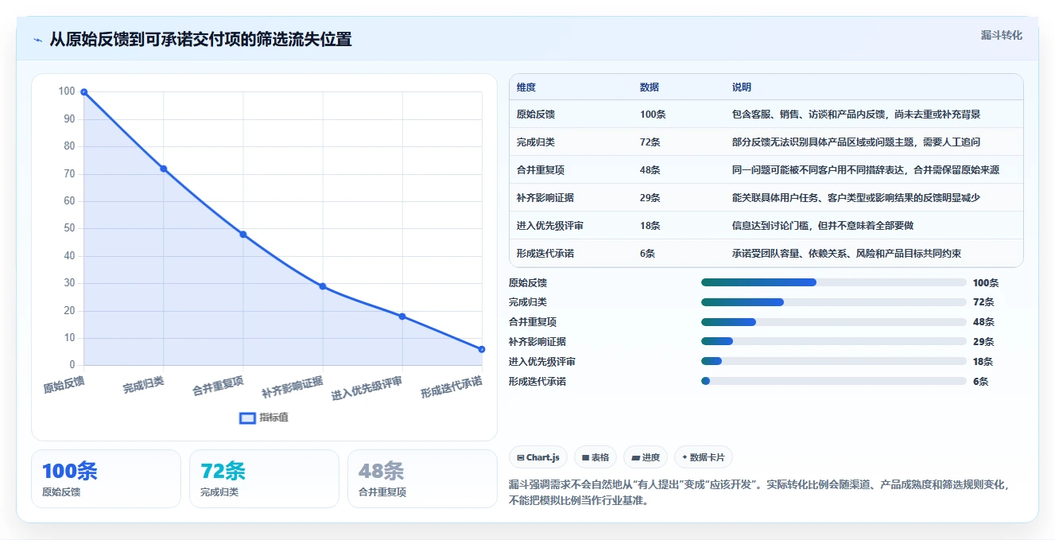Click the 6条 progress value label
This screenshot has height=540, width=1055.
click(x=980, y=382)
